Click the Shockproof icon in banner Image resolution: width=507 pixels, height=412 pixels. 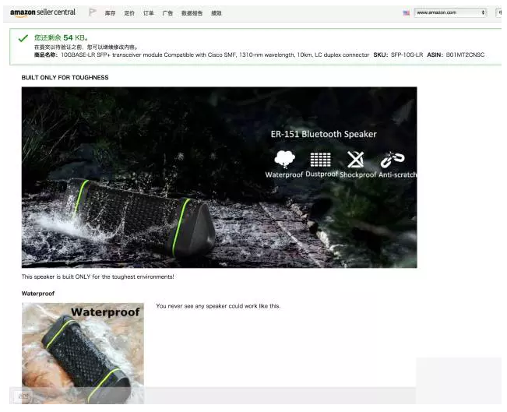[356, 159]
